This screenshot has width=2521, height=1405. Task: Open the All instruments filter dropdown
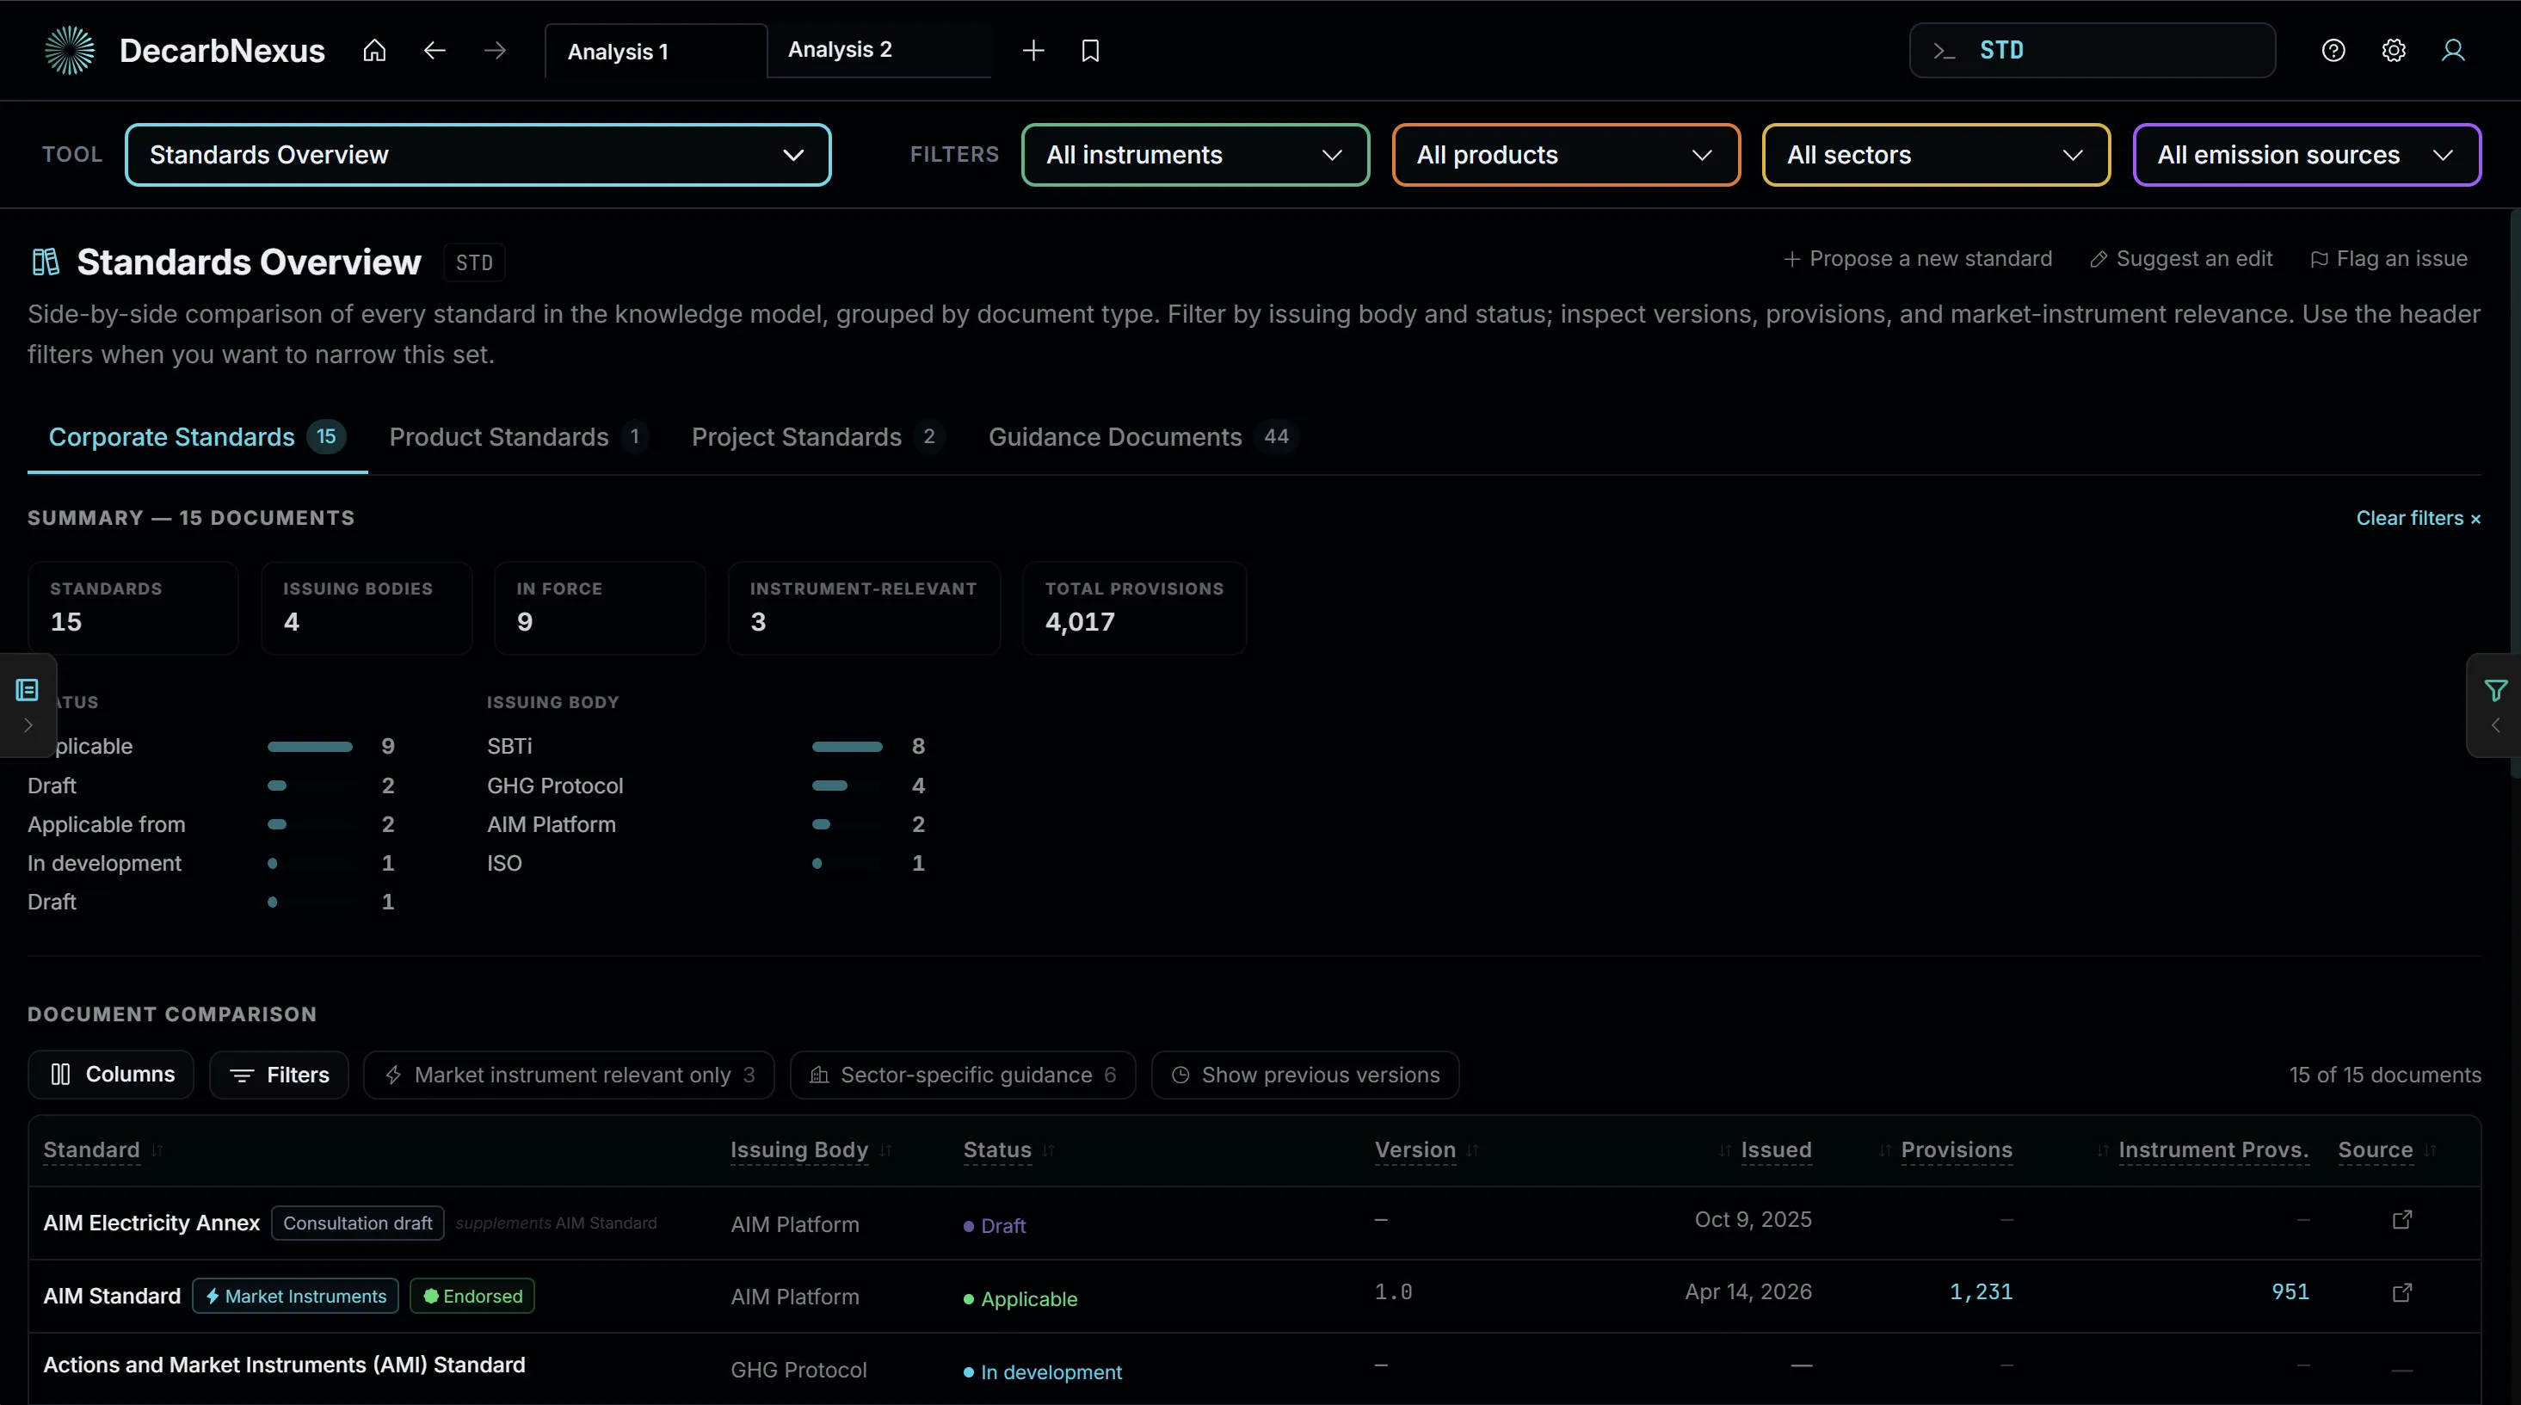tap(1195, 155)
